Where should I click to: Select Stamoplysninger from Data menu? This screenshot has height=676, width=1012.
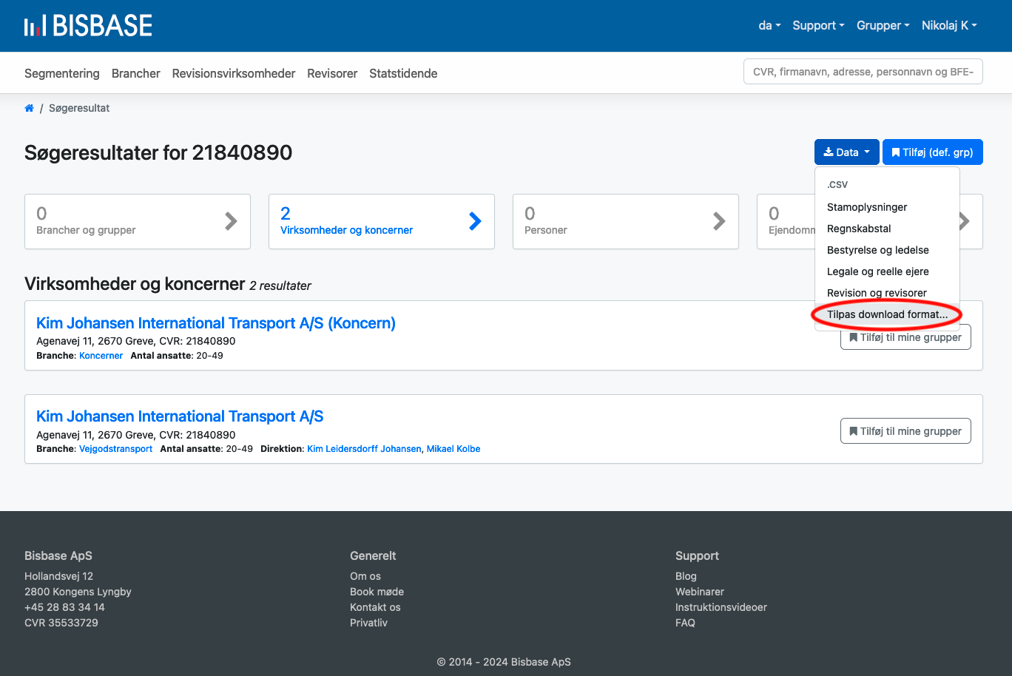[867, 207]
